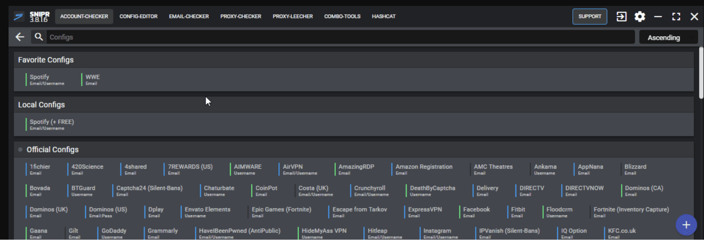The width and height of the screenshot is (704, 240).
Task: Click the dot beside Official Configs
Action: coord(20,150)
